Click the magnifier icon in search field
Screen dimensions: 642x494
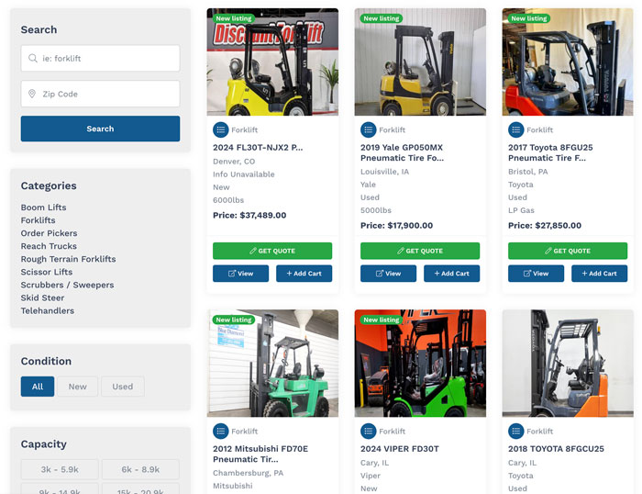33,58
